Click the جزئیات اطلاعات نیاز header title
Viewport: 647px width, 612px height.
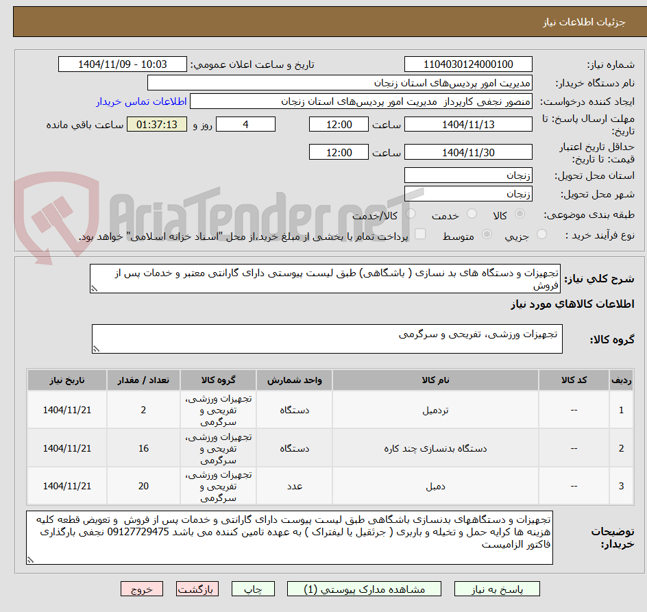pyautogui.click(x=584, y=22)
